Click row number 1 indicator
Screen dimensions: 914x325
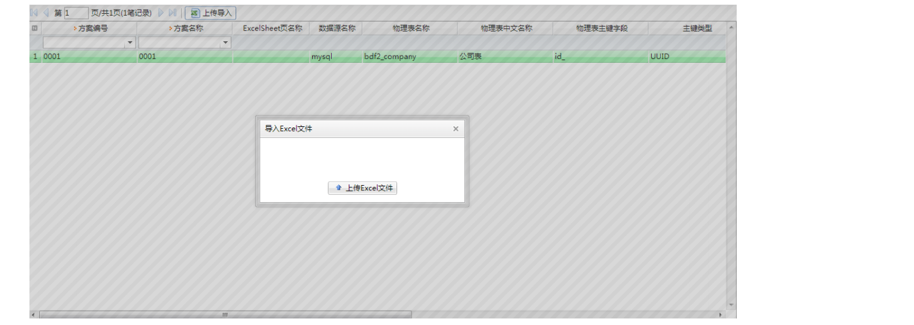coord(35,57)
